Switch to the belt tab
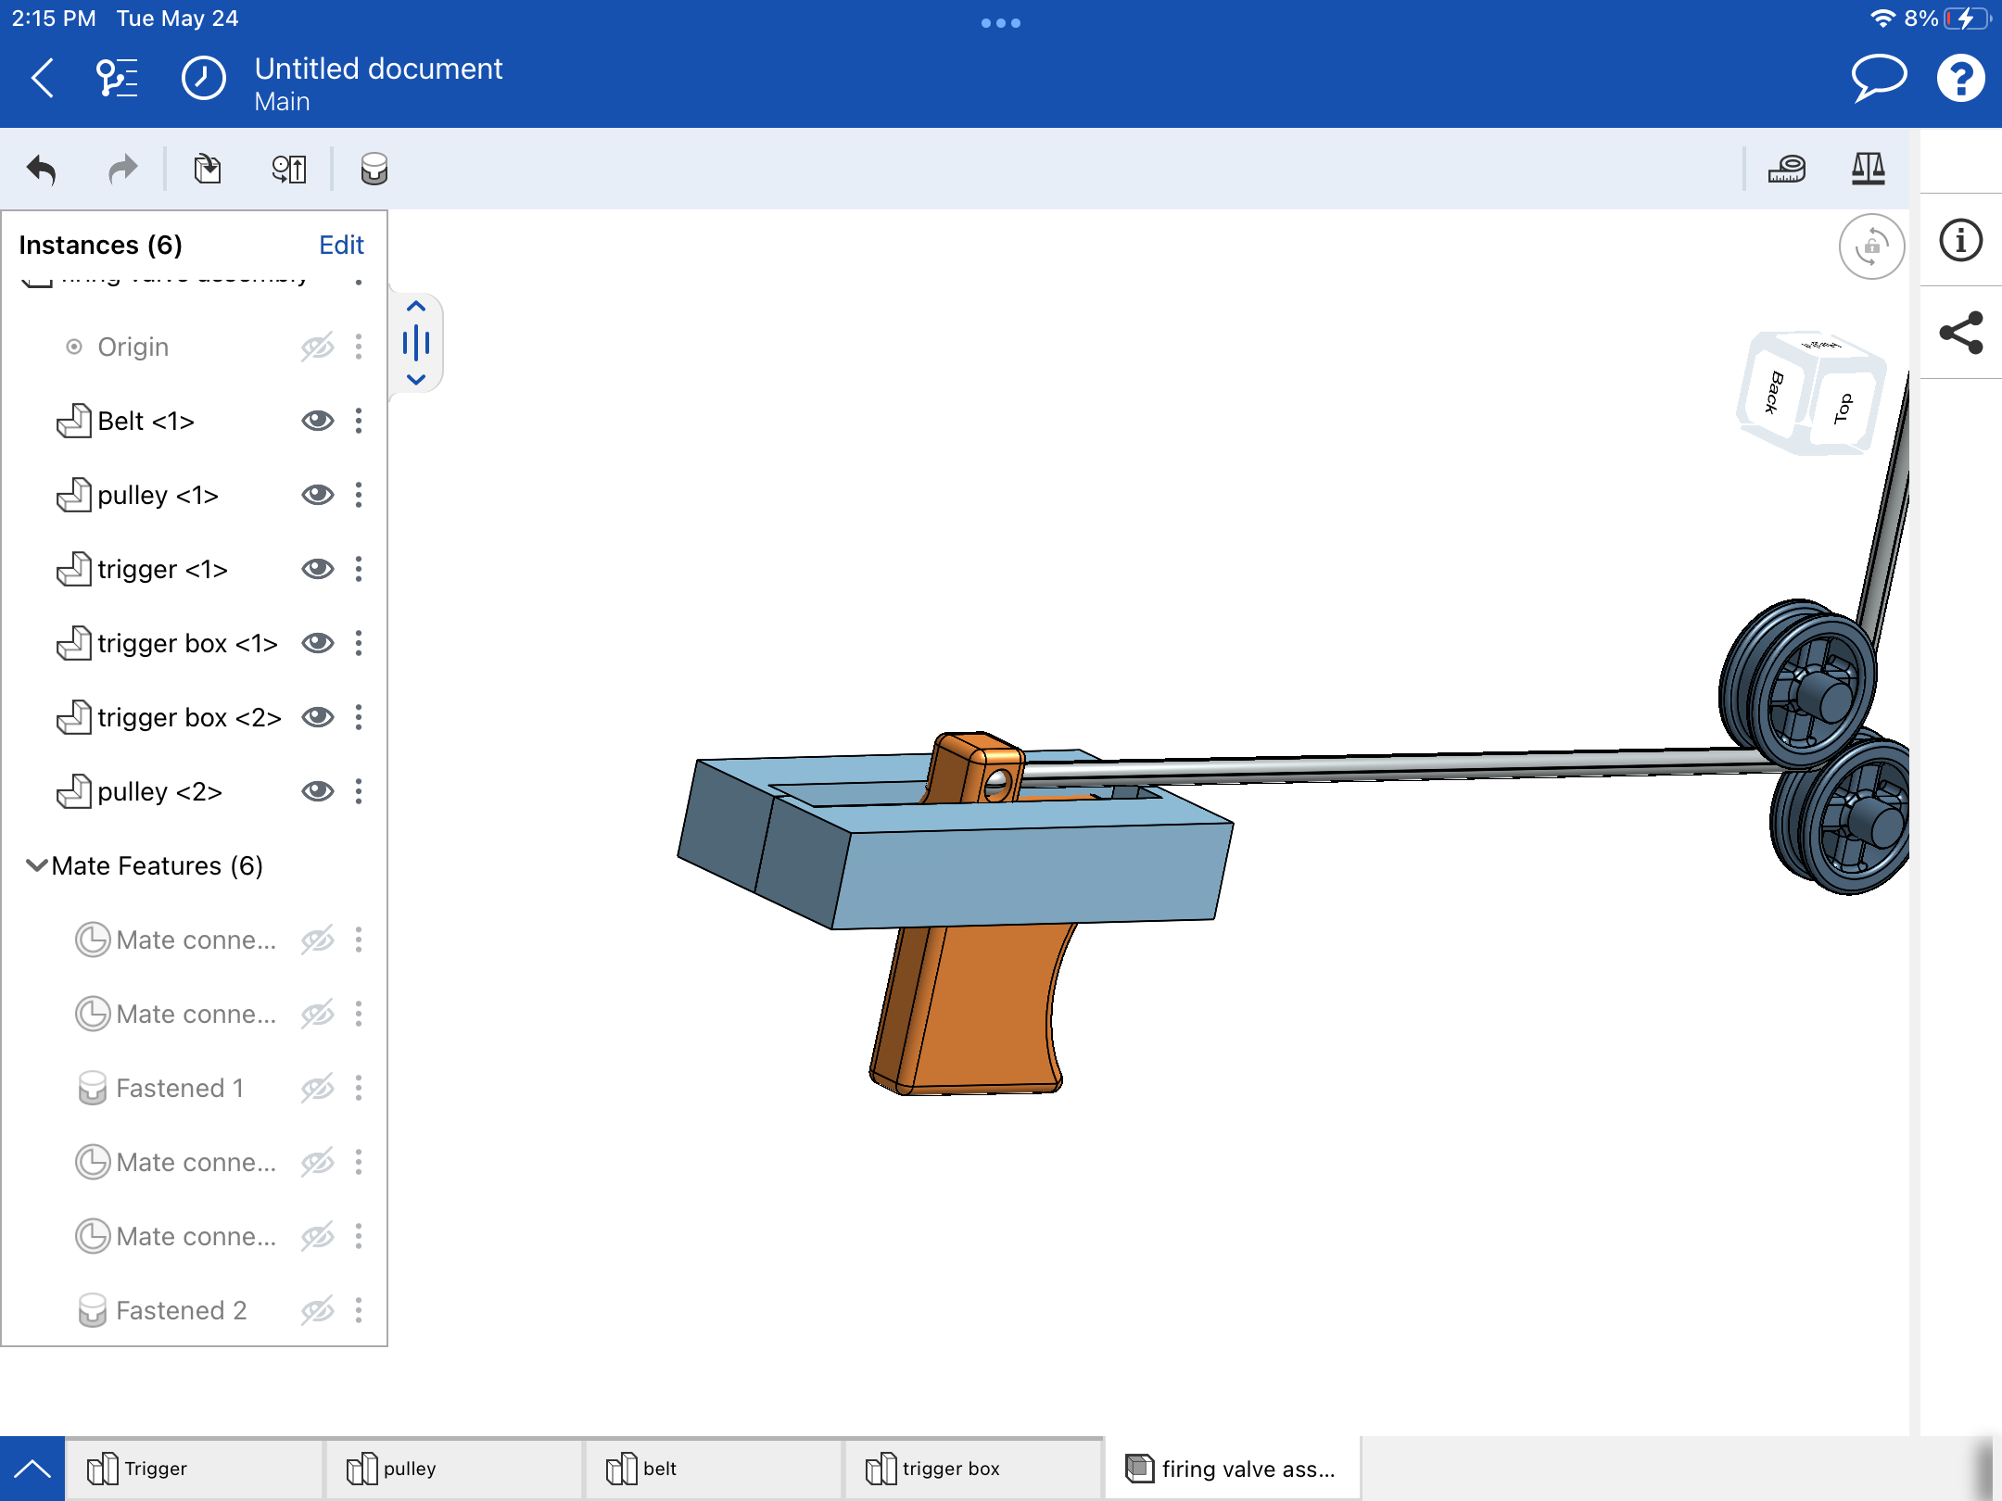 714,1469
